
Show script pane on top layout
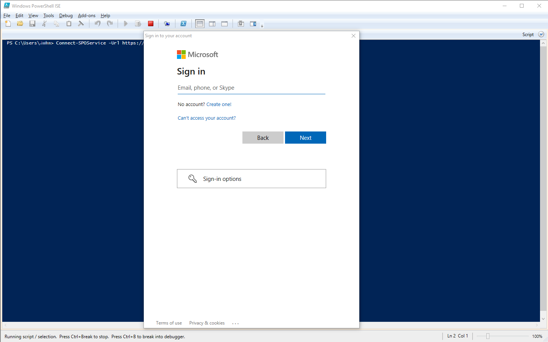point(200,24)
